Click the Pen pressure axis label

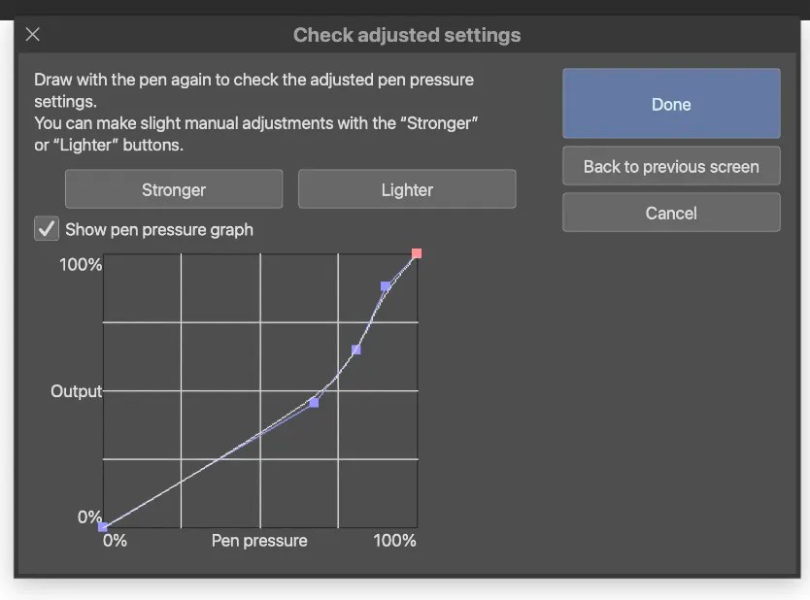click(258, 541)
